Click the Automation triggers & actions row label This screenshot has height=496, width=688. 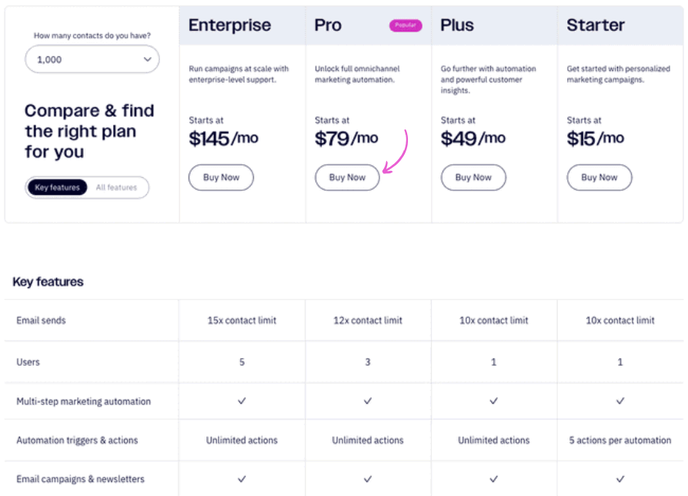click(77, 441)
